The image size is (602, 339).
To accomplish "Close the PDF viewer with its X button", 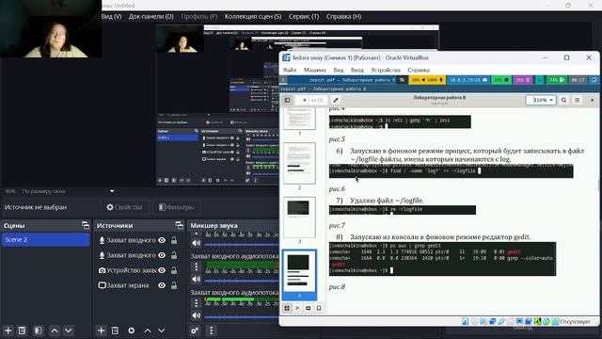I will (x=592, y=100).
